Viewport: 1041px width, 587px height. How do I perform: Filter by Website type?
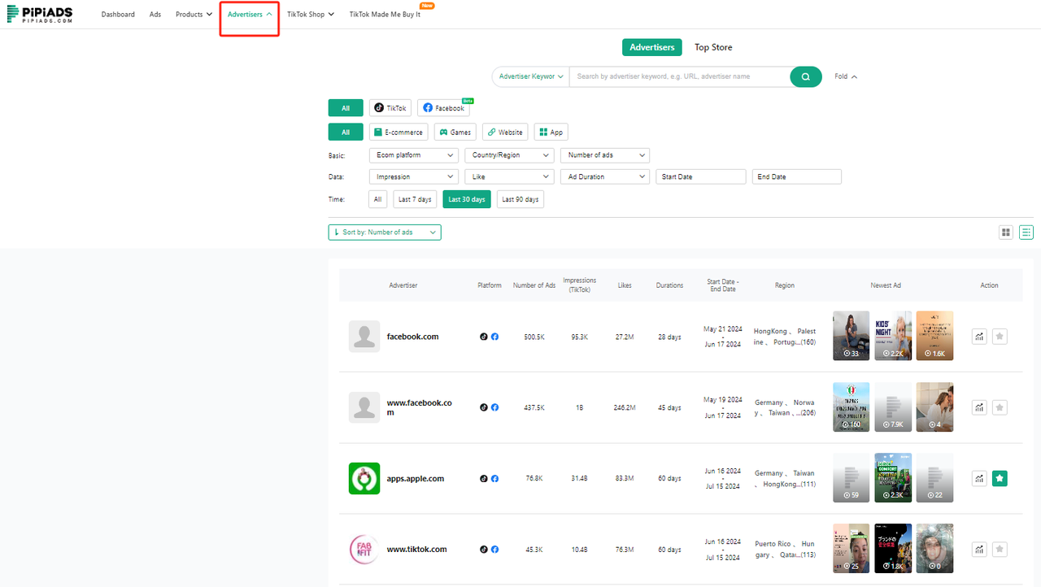pyautogui.click(x=505, y=132)
